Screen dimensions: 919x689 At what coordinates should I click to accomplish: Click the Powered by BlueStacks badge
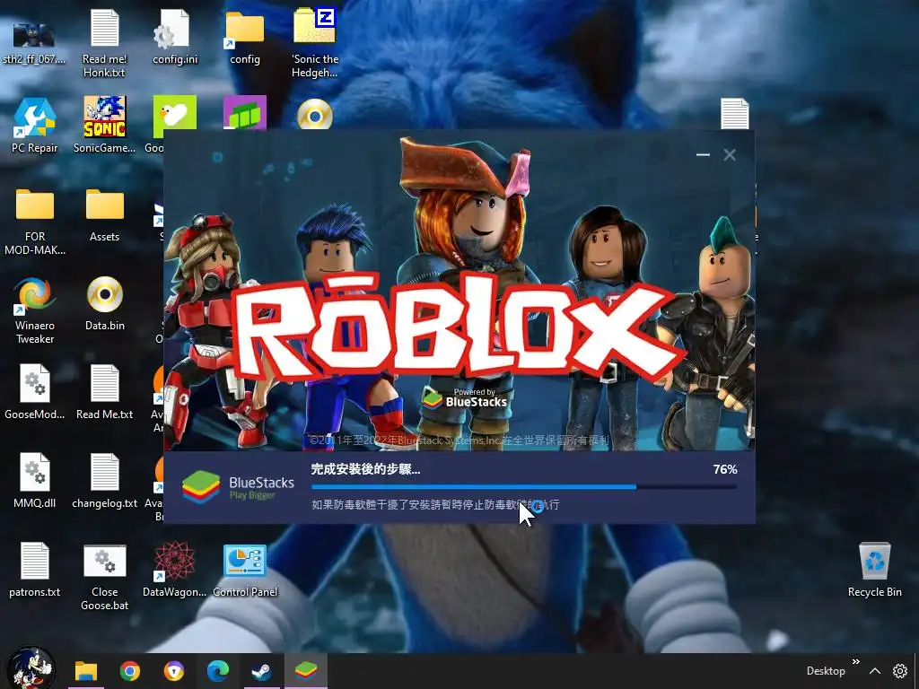pyautogui.click(x=465, y=398)
